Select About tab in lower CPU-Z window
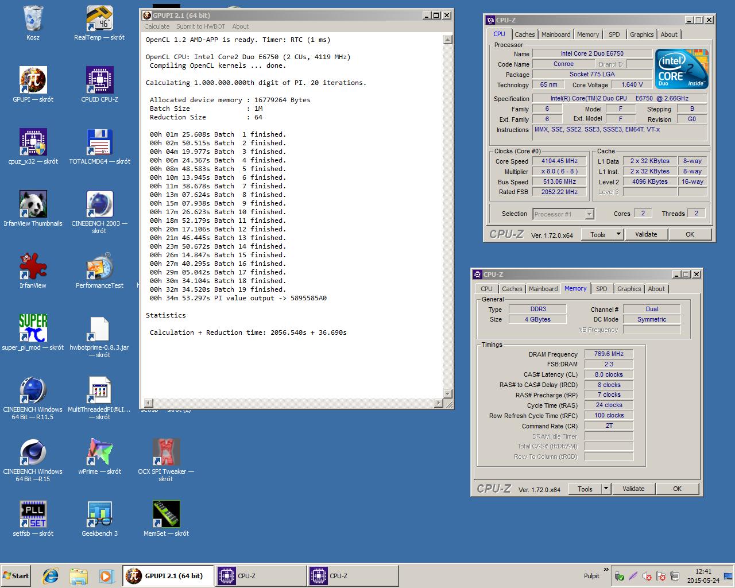 coord(656,289)
